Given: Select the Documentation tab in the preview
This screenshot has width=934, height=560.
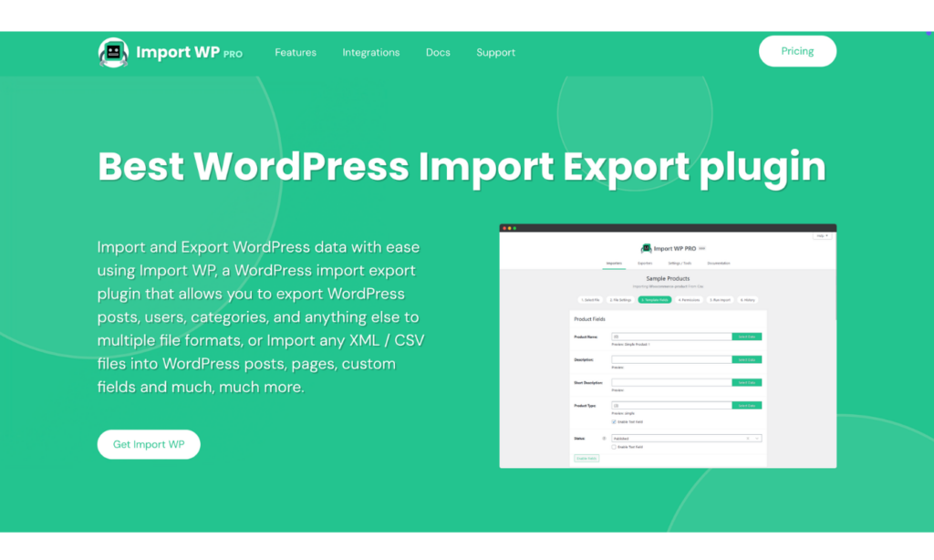Looking at the screenshot, I should click(719, 264).
